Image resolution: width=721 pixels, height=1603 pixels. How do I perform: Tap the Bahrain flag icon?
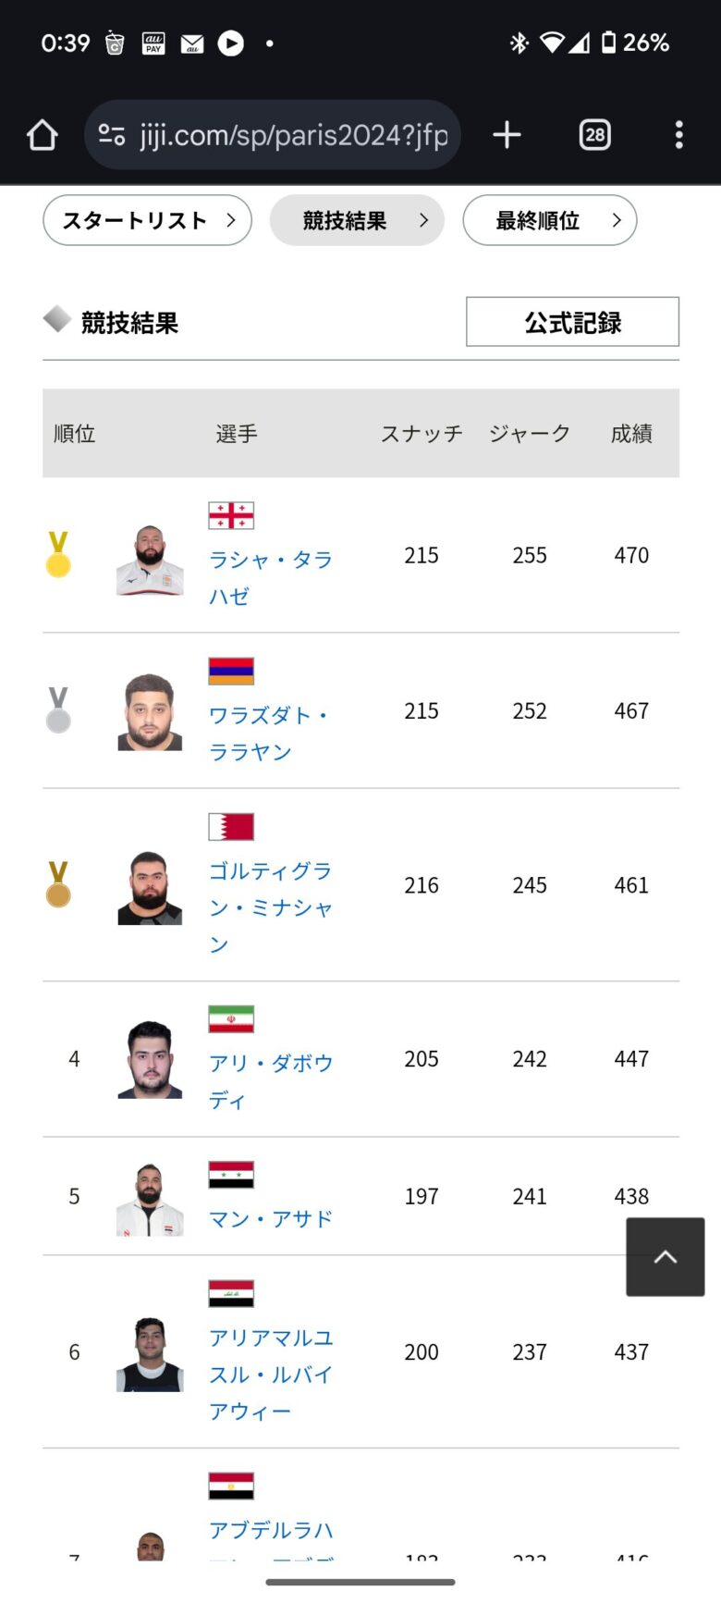231,826
